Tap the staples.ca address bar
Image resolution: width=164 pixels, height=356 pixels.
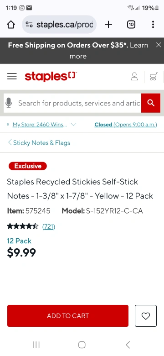(x=59, y=25)
